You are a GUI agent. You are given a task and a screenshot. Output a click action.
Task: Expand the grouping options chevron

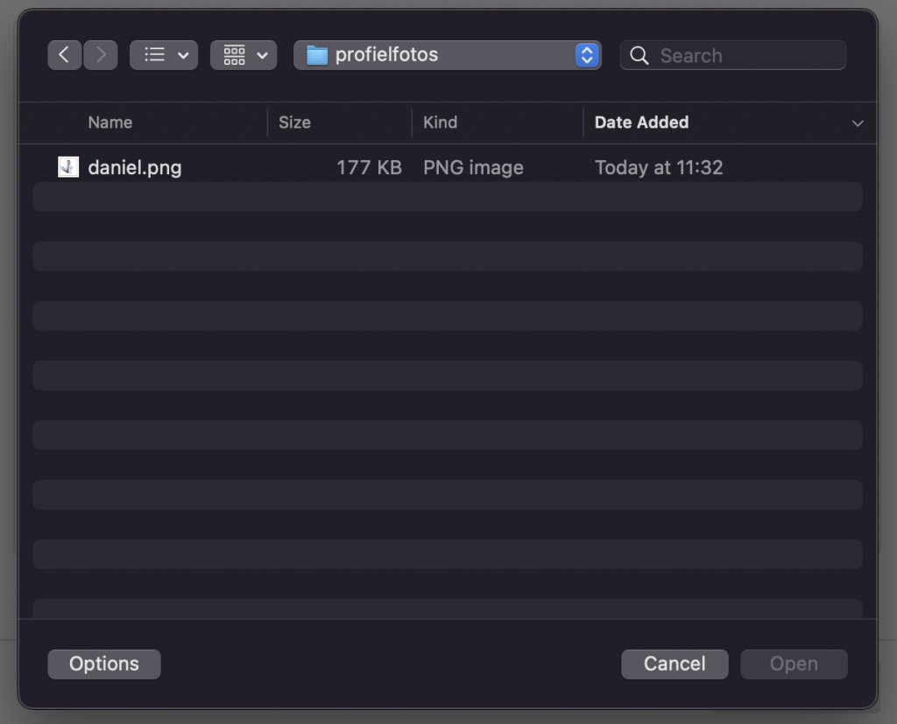[x=262, y=55]
